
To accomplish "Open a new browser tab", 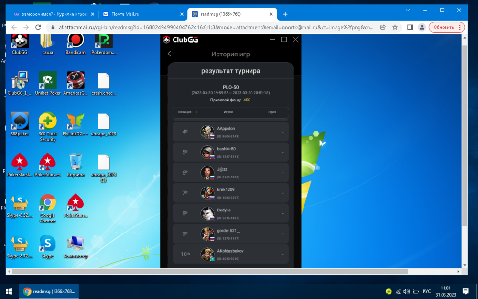I will pos(285,14).
